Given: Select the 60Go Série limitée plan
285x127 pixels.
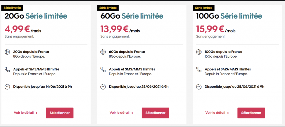Looking at the screenshot, I should point(155,113).
